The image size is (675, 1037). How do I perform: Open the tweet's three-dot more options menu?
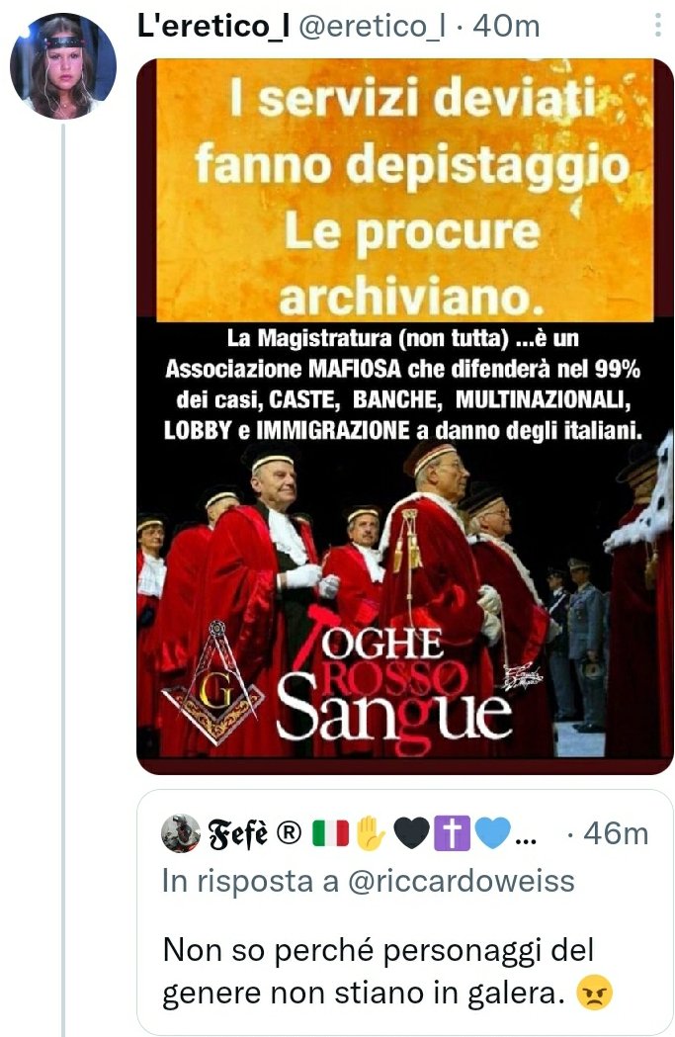(657, 26)
